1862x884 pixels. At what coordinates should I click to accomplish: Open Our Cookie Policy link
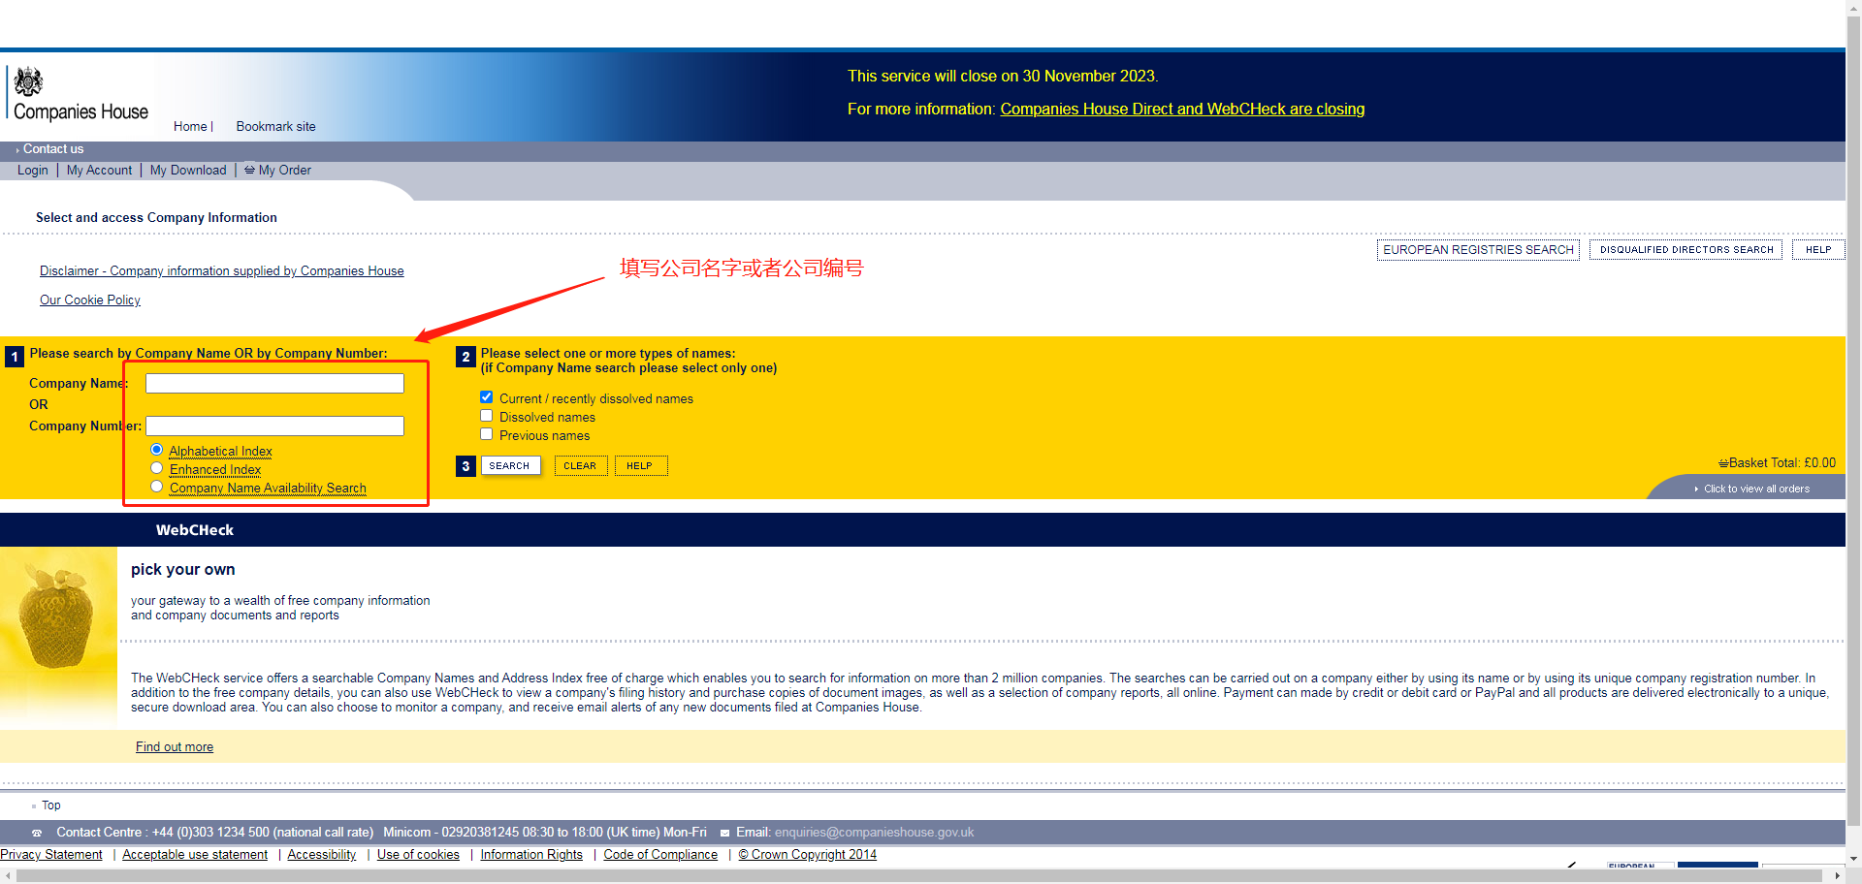90,300
